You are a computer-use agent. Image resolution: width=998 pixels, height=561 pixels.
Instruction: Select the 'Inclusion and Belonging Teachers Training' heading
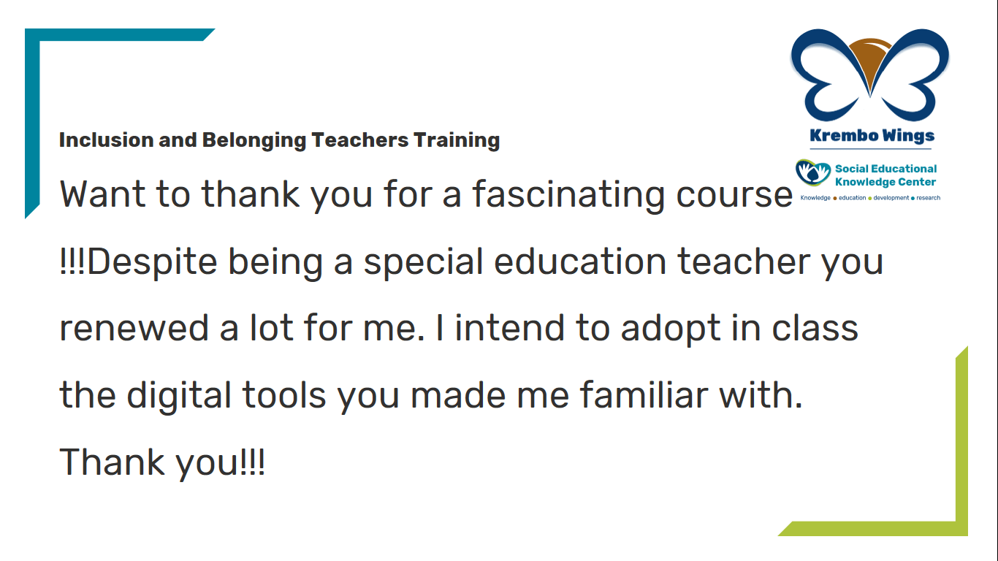pyautogui.click(x=280, y=140)
